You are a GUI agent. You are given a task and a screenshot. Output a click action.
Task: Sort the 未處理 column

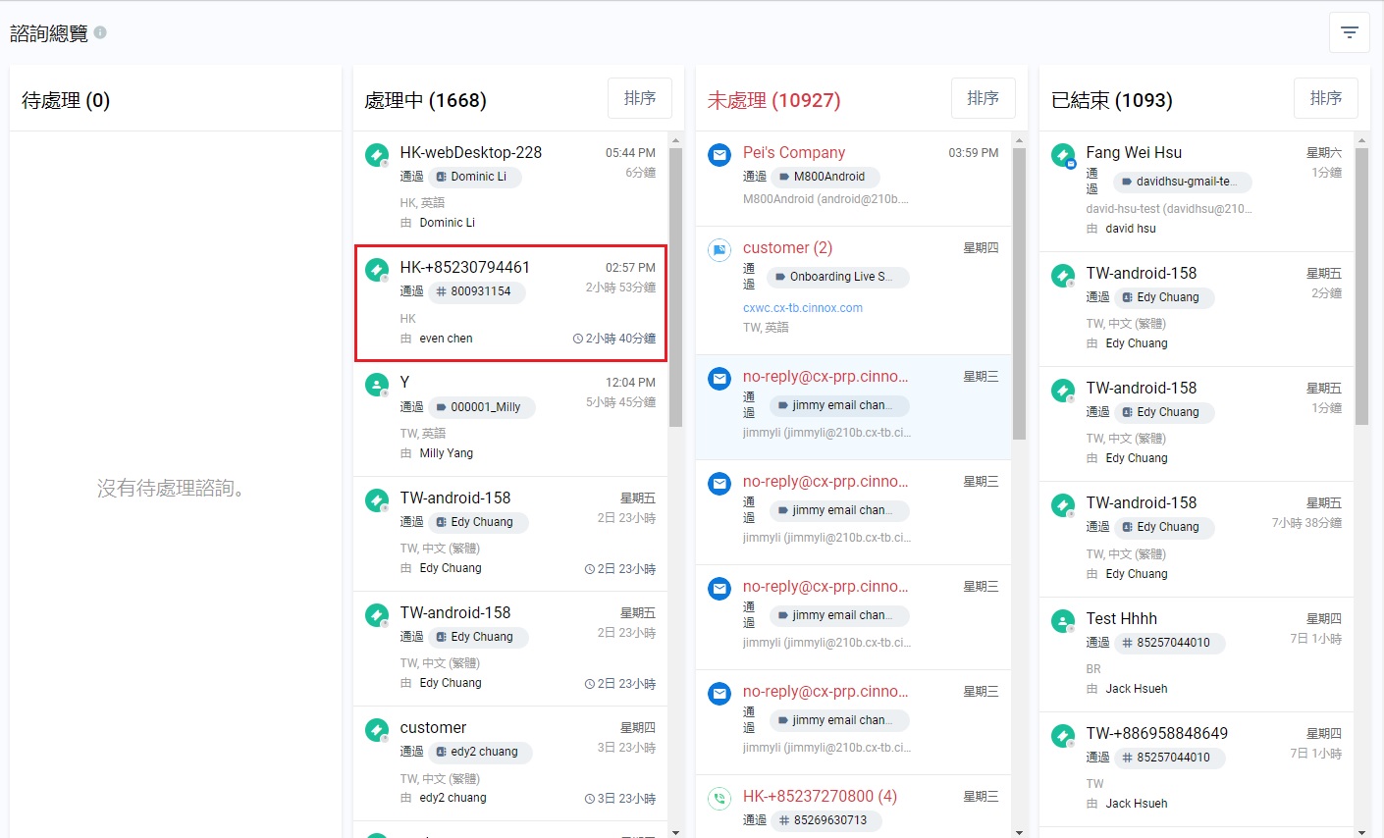point(984,99)
